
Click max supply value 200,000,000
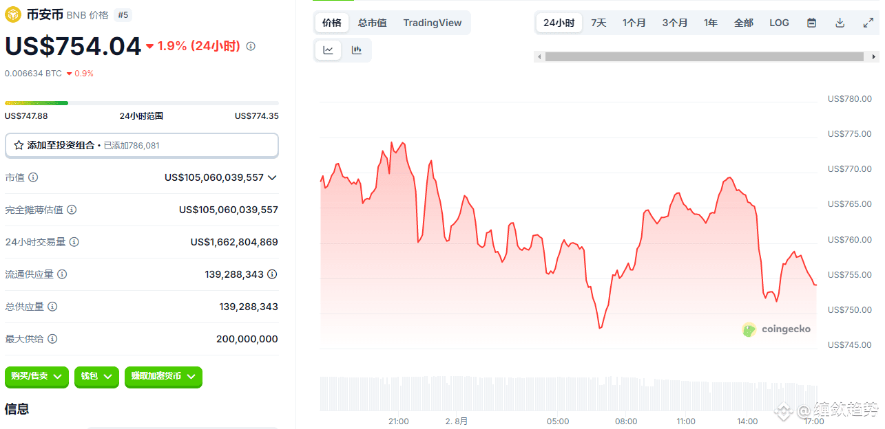[247, 339]
